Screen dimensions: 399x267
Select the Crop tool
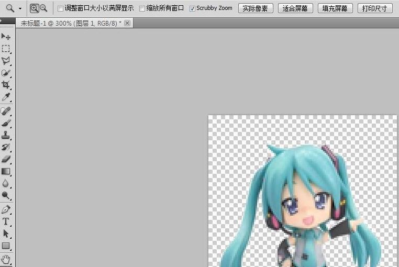click(x=6, y=85)
